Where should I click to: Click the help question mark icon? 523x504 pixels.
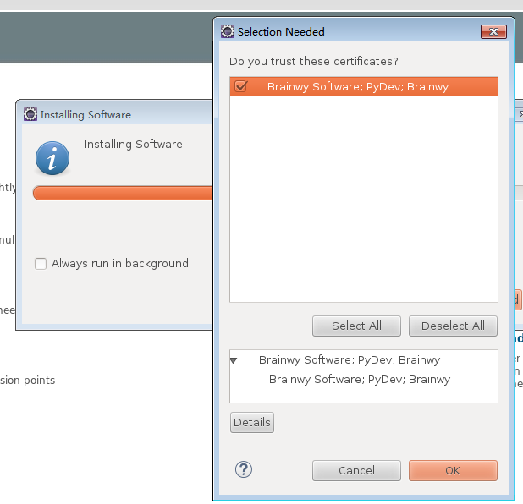(x=244, y=470)
